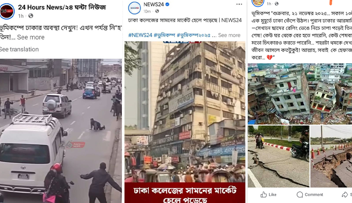Viewport: 352px width, 203px height.
Task: Open the #ভূমিকম্প২০২৫ hashtag
Action: (x=194, y=35)
